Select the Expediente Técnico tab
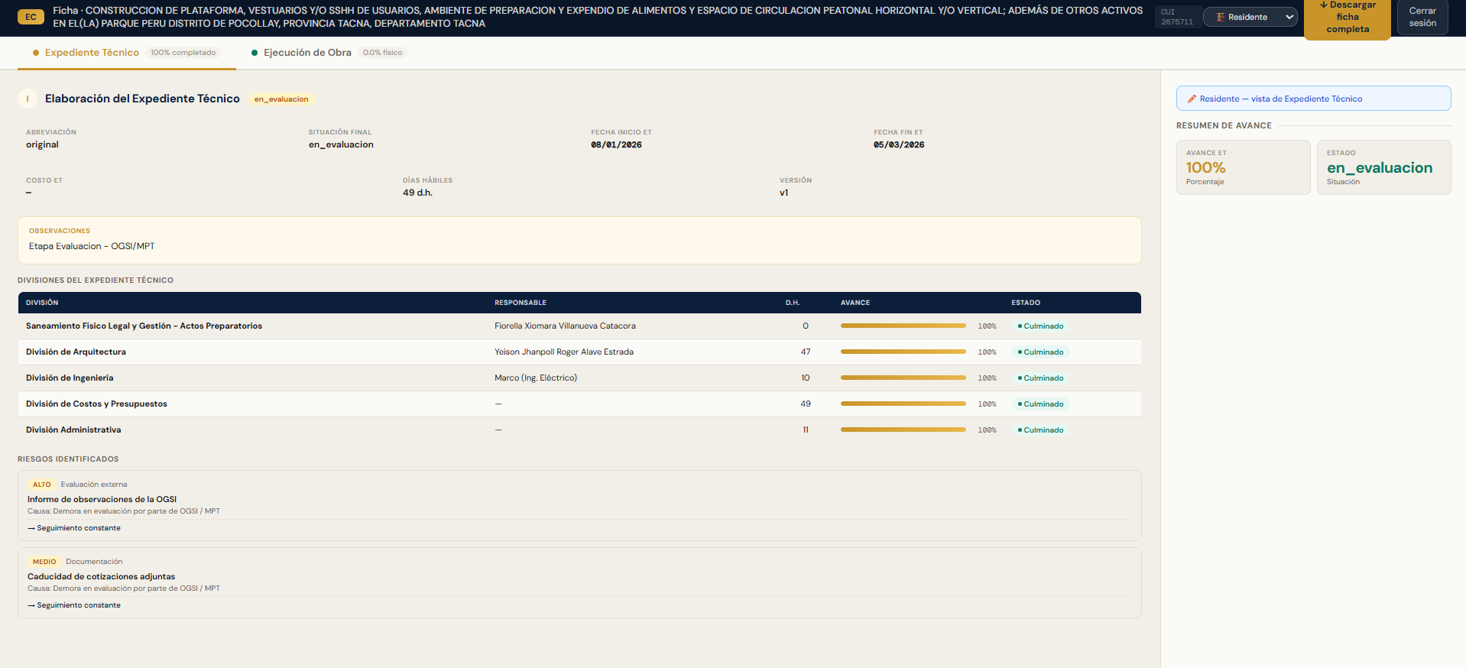Screen dimensions: 1466x668 [x=92, y=53]
